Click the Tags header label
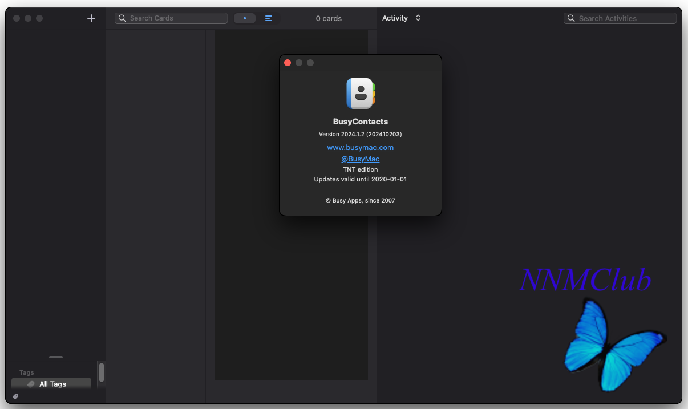The width and height of the screenshot is (688, 409). (27, 372)
